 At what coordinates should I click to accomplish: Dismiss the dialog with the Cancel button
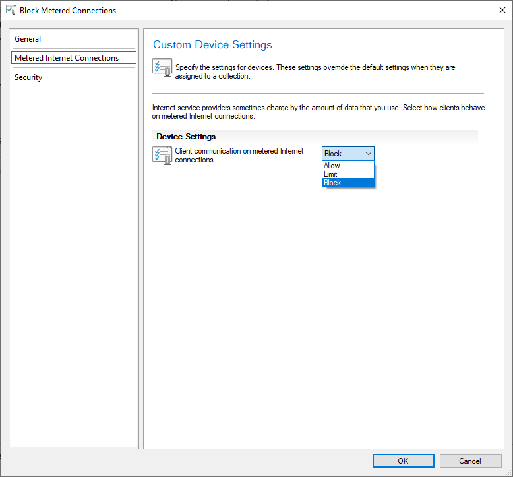point(470,461)
